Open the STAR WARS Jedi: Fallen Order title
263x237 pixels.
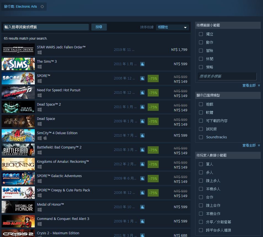61,47
